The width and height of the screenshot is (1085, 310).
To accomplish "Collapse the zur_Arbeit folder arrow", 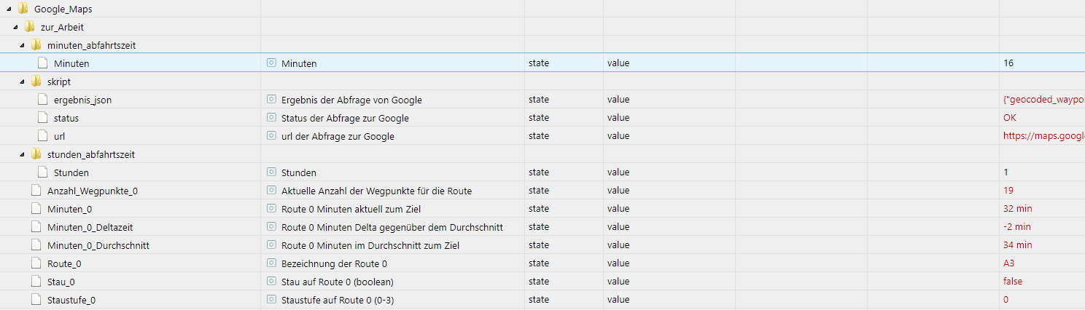I will pyautogui.click(x=15, y=28).
